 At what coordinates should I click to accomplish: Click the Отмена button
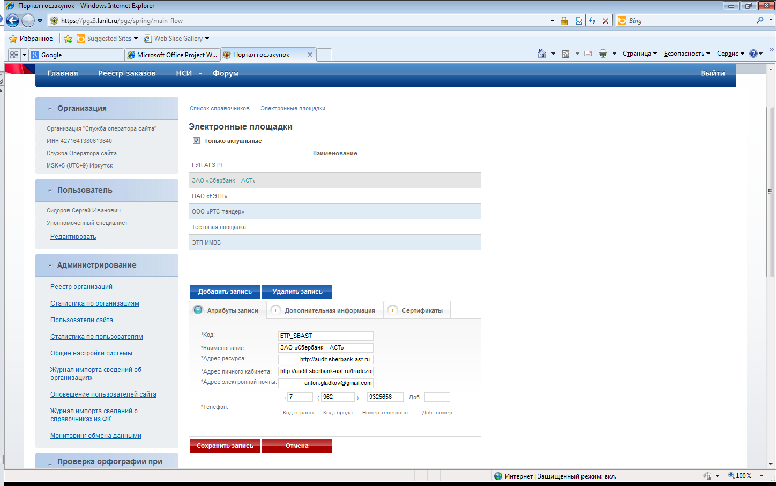tap(297, 446)
